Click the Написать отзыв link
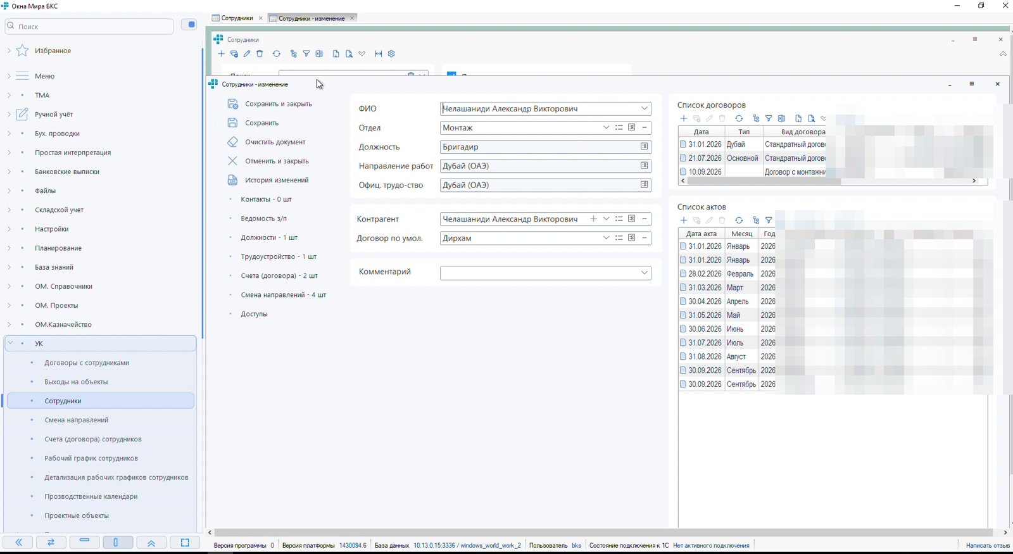1013x554 pixels. click(x=988, y=545)
